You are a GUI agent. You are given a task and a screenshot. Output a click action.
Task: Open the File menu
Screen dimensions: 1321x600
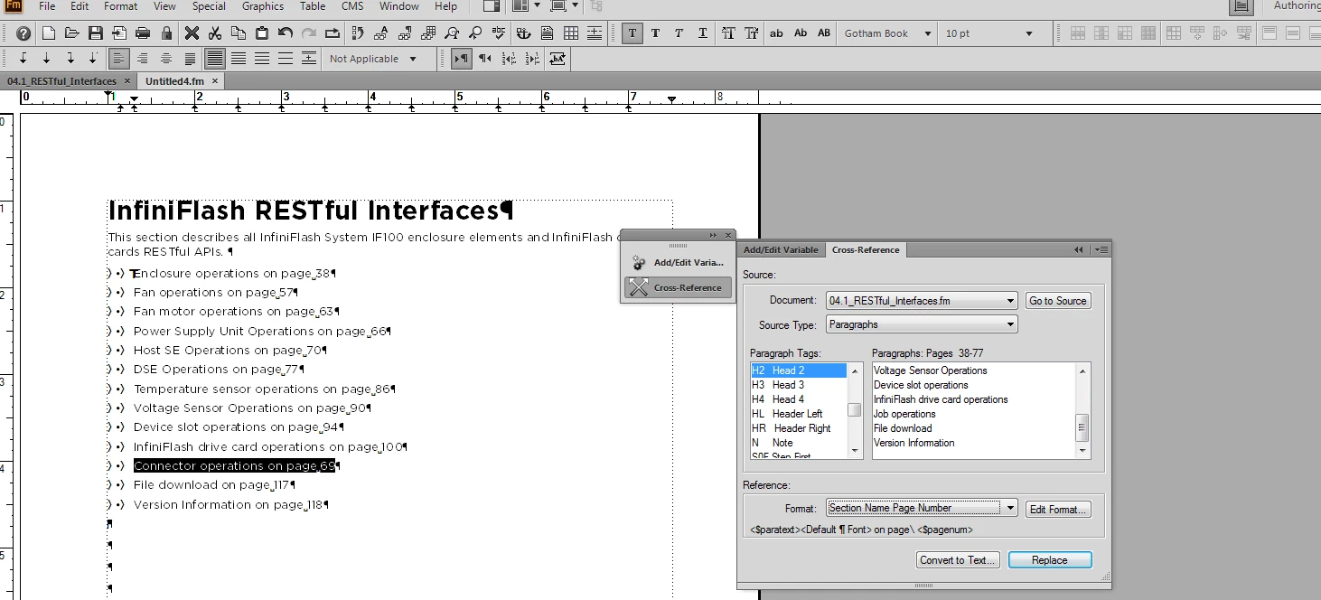[47, 6]
